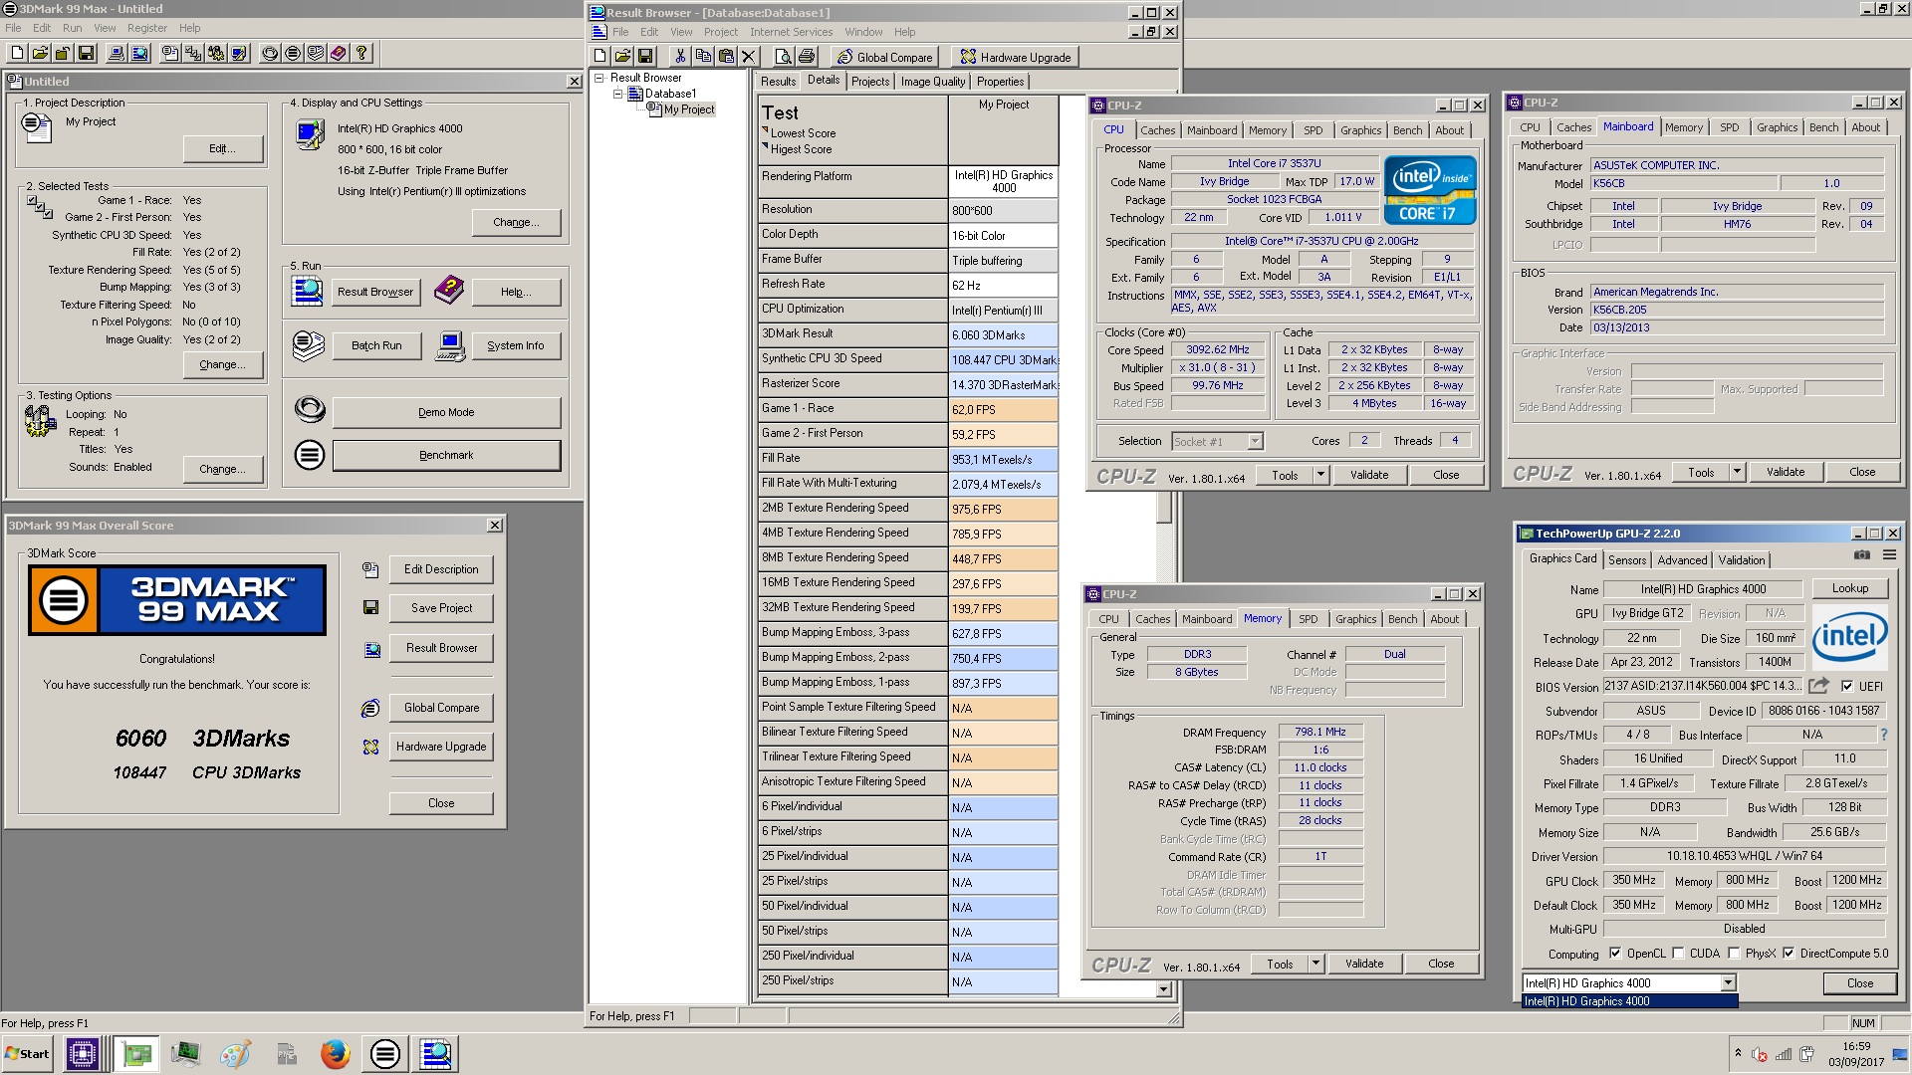This screenshot has width=1912, height=1075.
Task: Click New project icon in 3DMark toolbar
Action: (16, 53)
